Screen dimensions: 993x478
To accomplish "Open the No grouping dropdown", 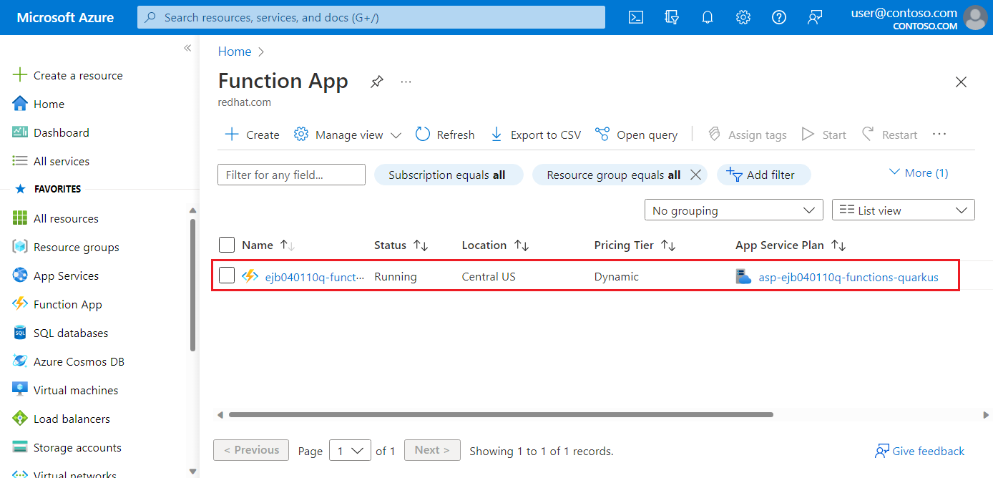I will (733, 209).
